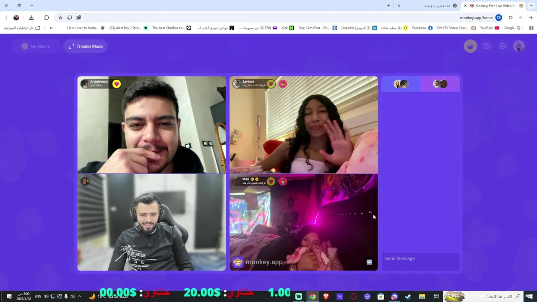The height and width of the screenshot is (302, 537).
Task: Click Jaylene's small profile avatar
Action: pos(237,84)
